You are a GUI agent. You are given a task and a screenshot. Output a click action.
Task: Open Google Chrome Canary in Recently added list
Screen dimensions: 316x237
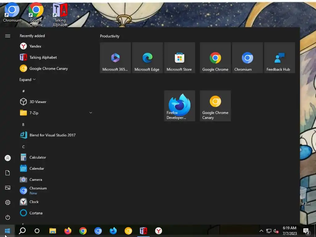(x=56, y=69)
